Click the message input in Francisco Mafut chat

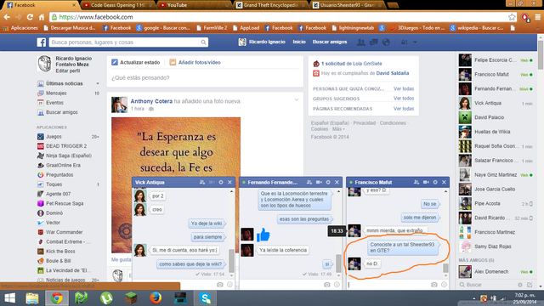tap(388, 285)
